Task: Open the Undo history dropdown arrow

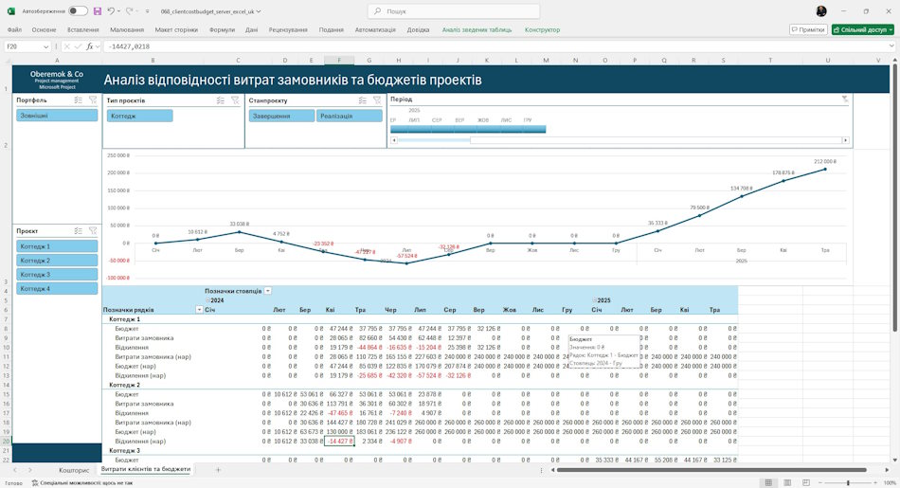Action: click(118, 11)
